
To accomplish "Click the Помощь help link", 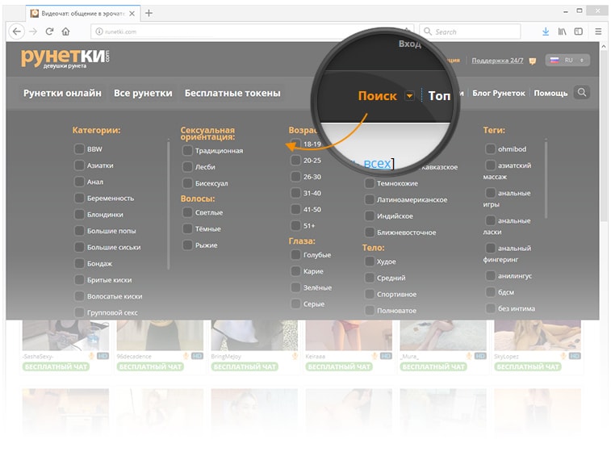I will click(550, 93).
